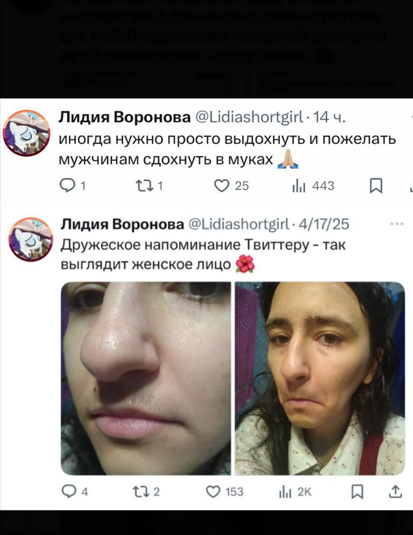Like the tweet with 25 likes
Viewport: 413px width, 535px height.
(221, 186)
